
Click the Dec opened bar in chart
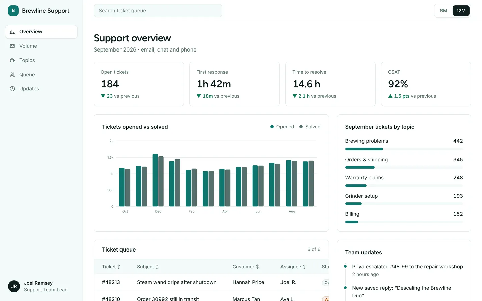click(x=155, y=180)
